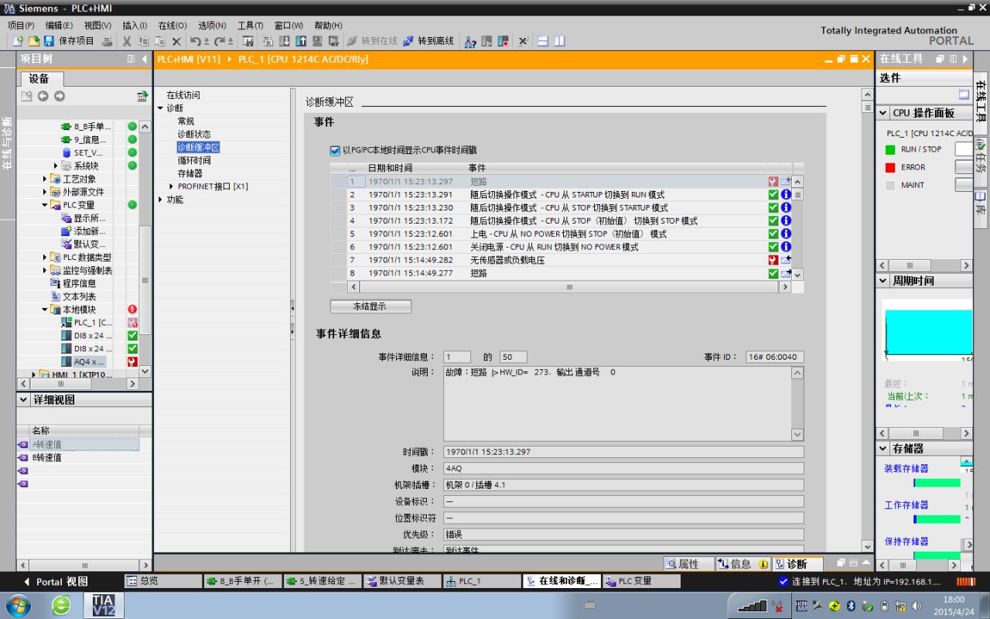Collapse CPU 操作面板 section
The width and height of the screenshot is (990, 619).
tap(883, 113)
